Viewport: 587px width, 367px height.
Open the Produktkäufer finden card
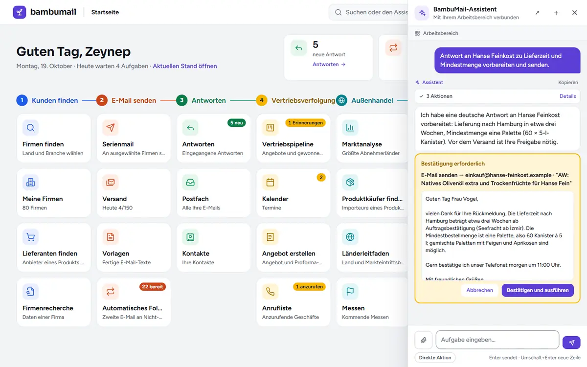[372, 193]
